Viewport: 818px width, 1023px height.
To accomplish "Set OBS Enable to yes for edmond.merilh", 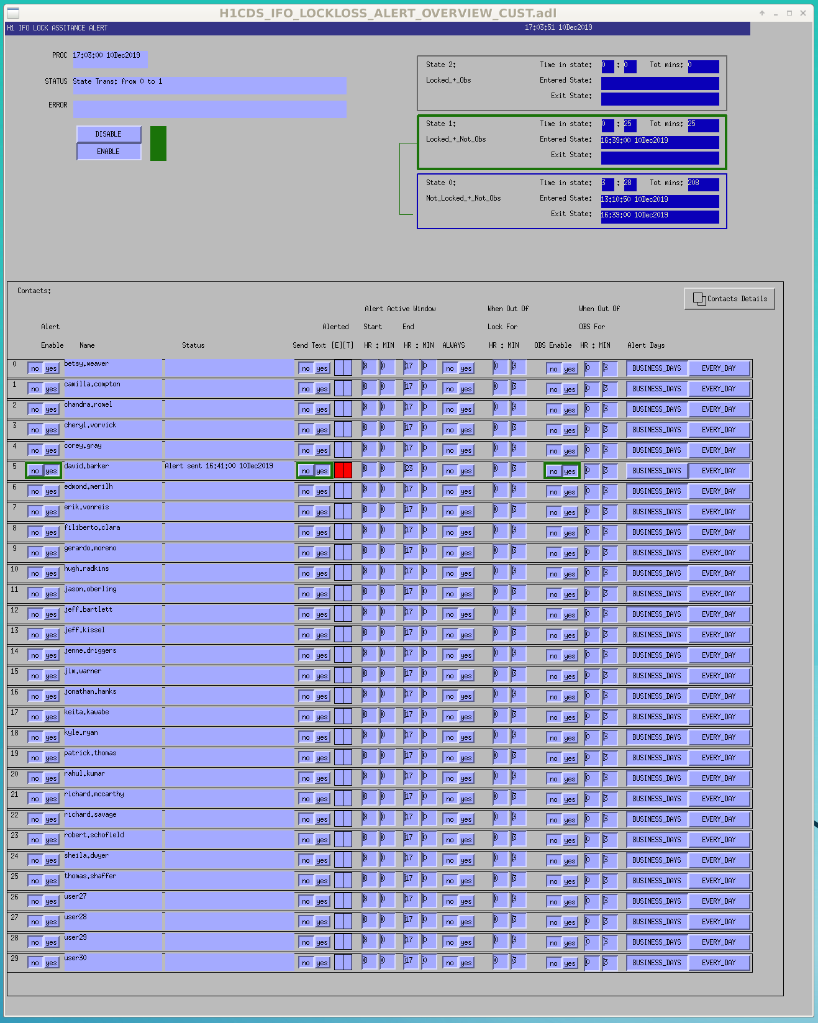I will tap(570, 493).
